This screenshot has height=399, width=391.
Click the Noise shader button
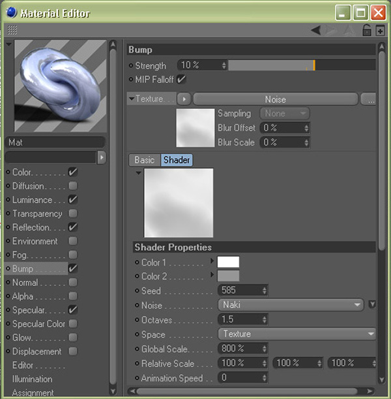tap(275, 99)
